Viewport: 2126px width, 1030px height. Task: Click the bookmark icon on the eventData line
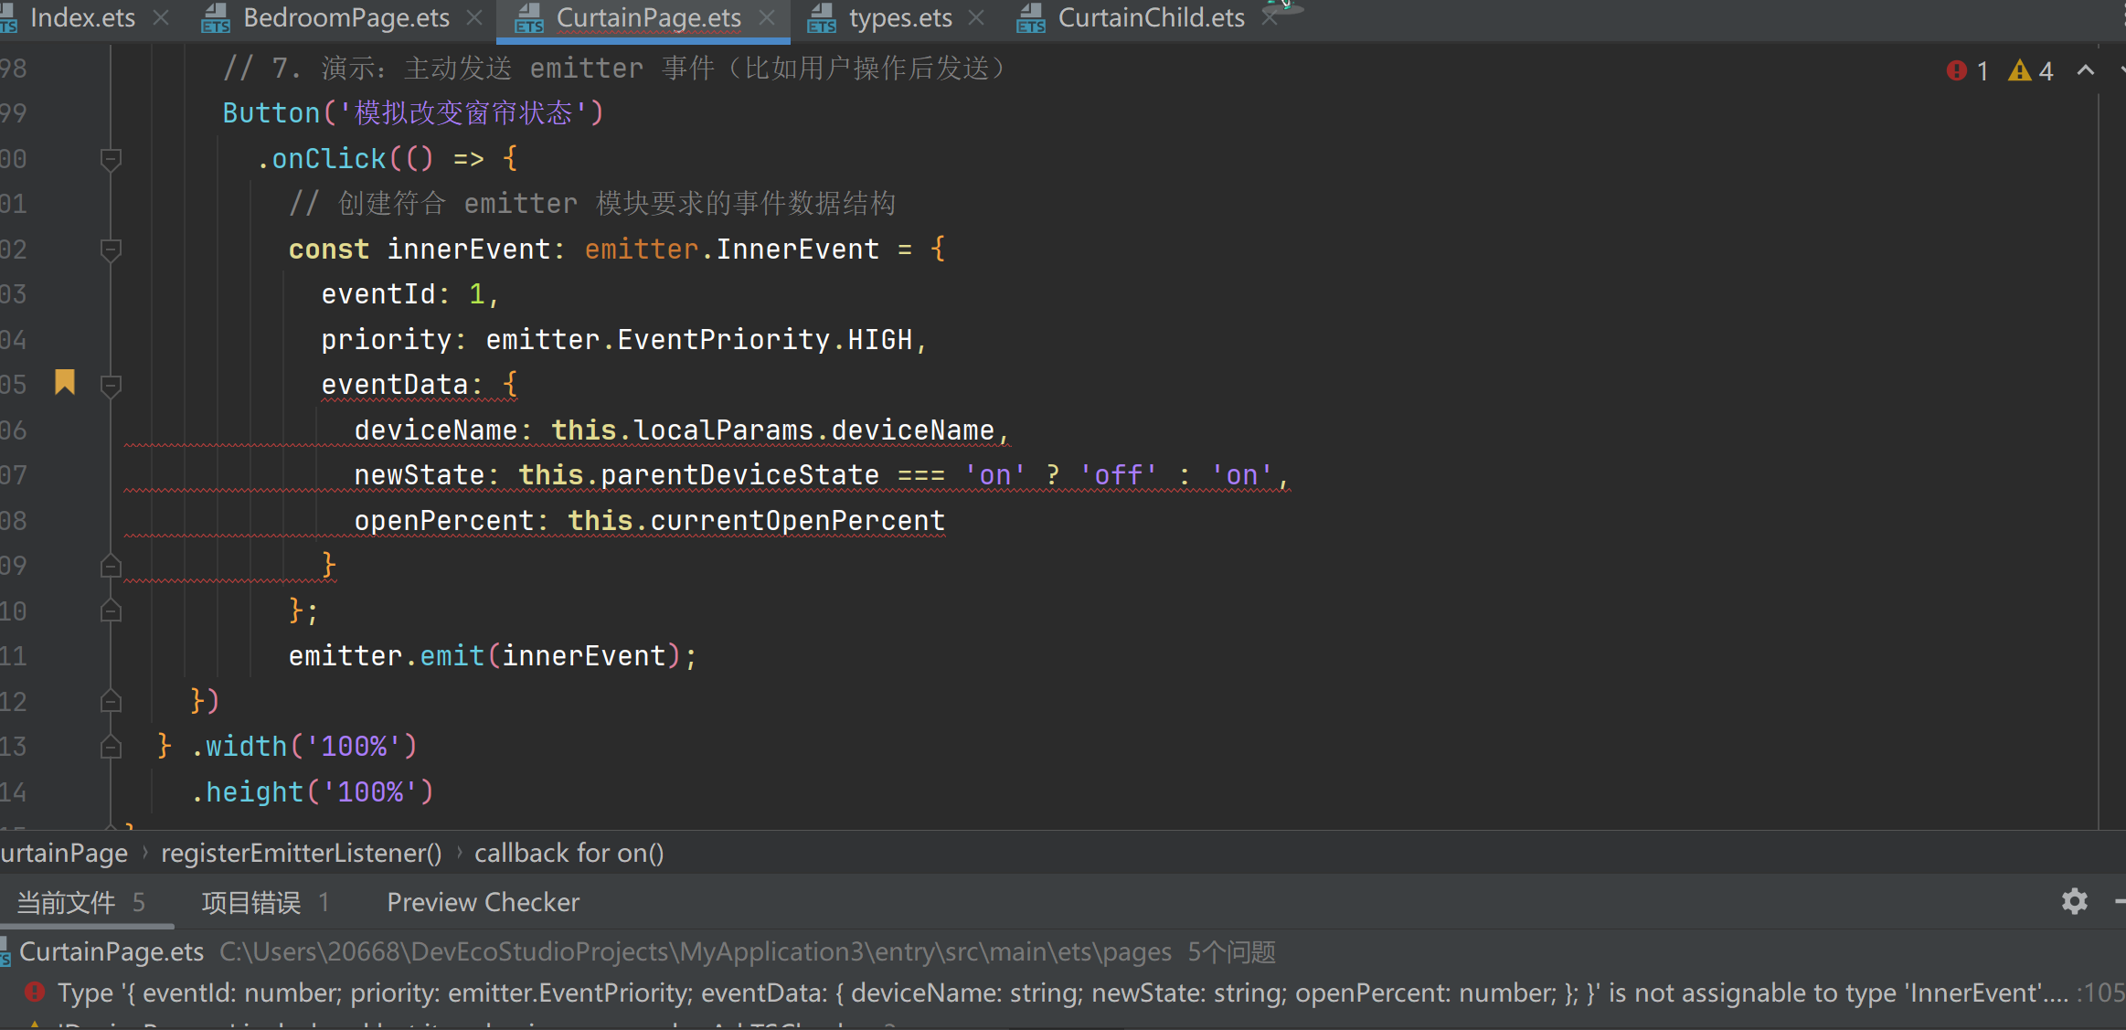[65, 382]
